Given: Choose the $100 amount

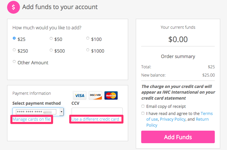Looking at the screenshot, I should point(88,38).
